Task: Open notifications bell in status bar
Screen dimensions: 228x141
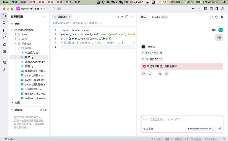Action: [x=224, y=139]
